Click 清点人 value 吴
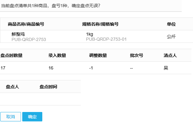Viewport: 193px width, 122px height. click(166, 68)
